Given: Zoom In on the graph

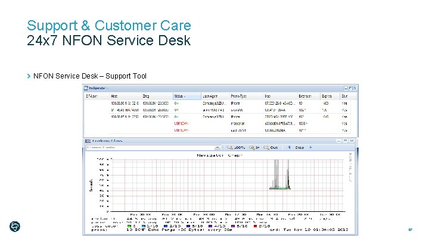Looking at the screenshot, I should tap(254, 148).
